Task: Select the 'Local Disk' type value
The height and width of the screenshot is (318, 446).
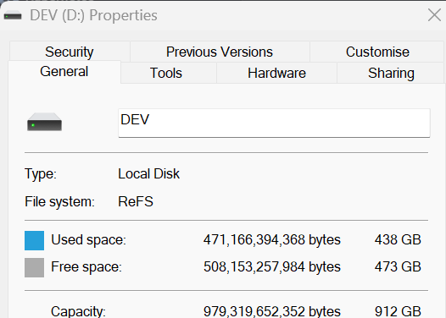Action: [148, 173]
